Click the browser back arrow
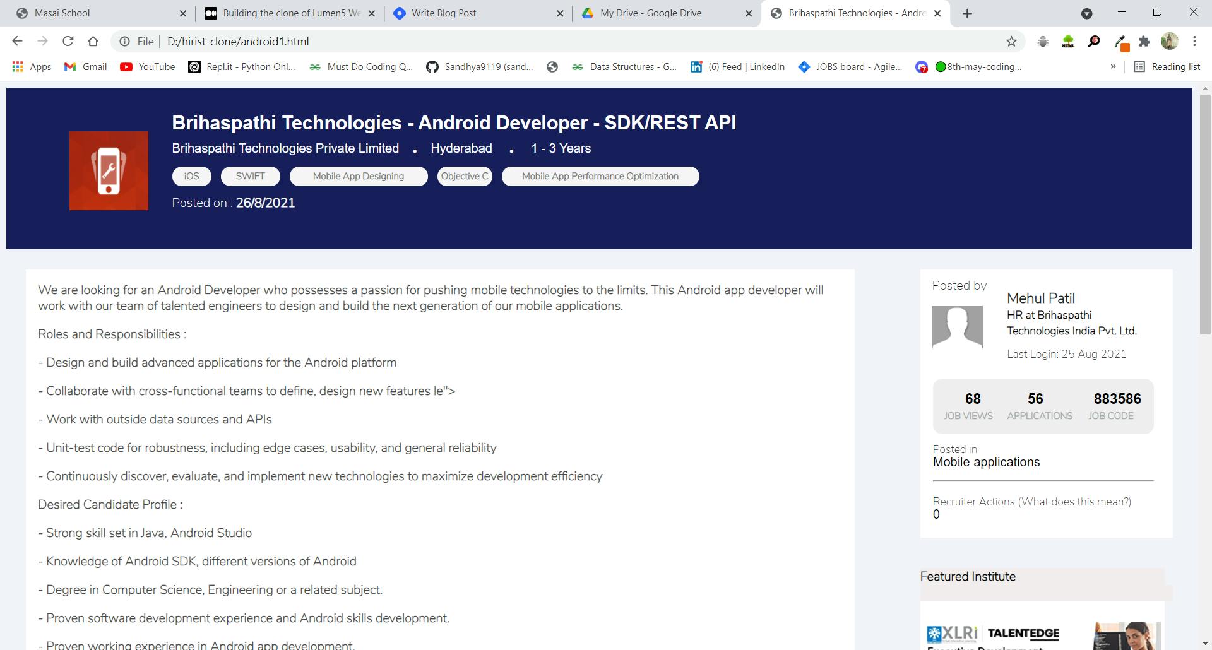Viewport: 1212px width, 650px height. [17, 41]
